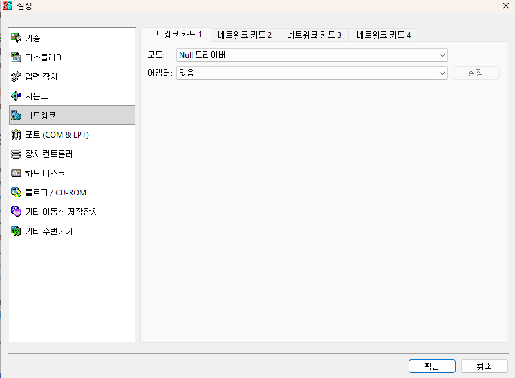Select the 네트워크 카드 1 tab
This screenshot has height=378, width=515.
(175, 34)
